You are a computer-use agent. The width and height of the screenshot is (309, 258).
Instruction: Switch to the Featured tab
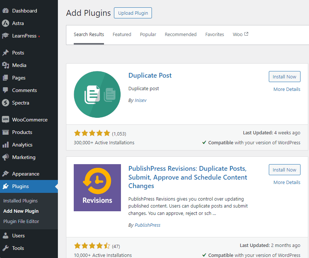point(122,34)
